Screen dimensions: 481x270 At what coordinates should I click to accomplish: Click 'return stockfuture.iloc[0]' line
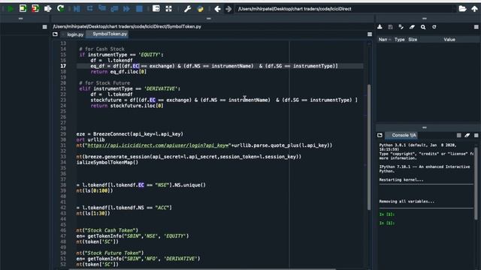pyautogui.click(x=127, y=106)
